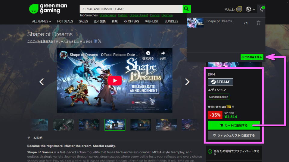Image resolution: width=289 pixels, height=162 pixels.
Task: Play the YouTube video
Action: [x=115, y=81]
